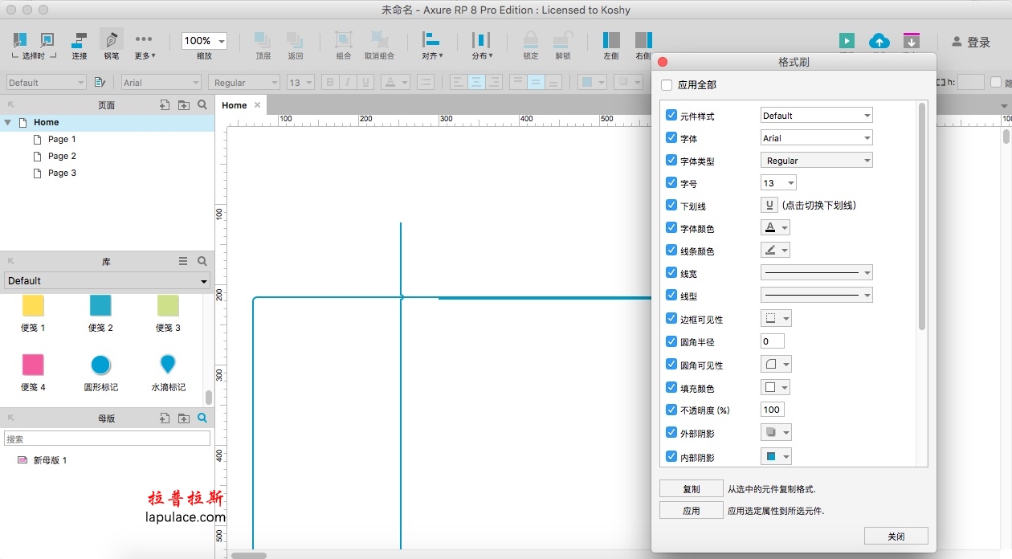Click the 复制 button
The width and height of the screenshot is (1012, 559).
(691, 489)
